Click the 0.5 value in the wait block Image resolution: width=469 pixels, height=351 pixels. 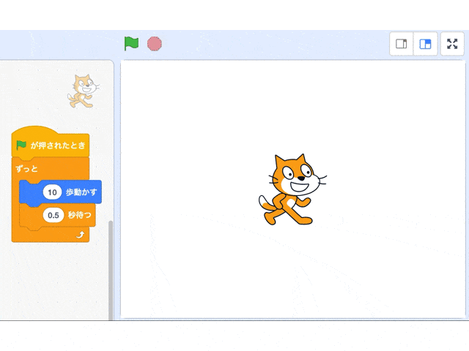[53, 215]
